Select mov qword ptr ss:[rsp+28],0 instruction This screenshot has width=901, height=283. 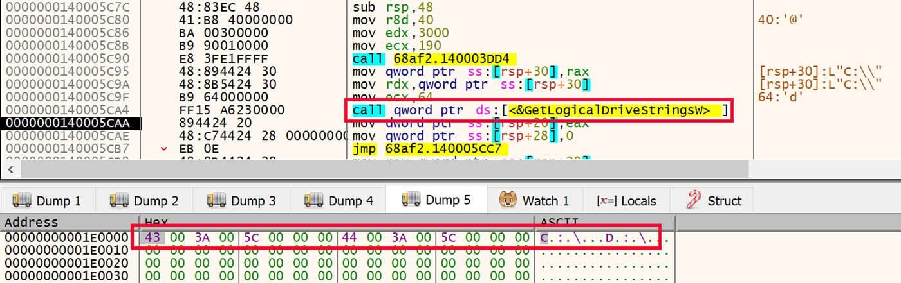pyautogui.click(x=461, y=135)
